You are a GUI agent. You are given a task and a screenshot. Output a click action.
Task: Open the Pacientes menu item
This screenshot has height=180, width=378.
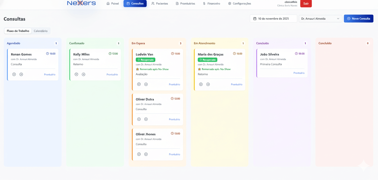pos(160,3)
